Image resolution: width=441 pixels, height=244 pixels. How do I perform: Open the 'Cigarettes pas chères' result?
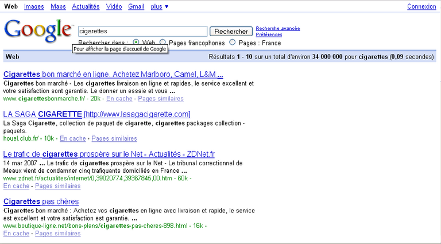(41, 202)
